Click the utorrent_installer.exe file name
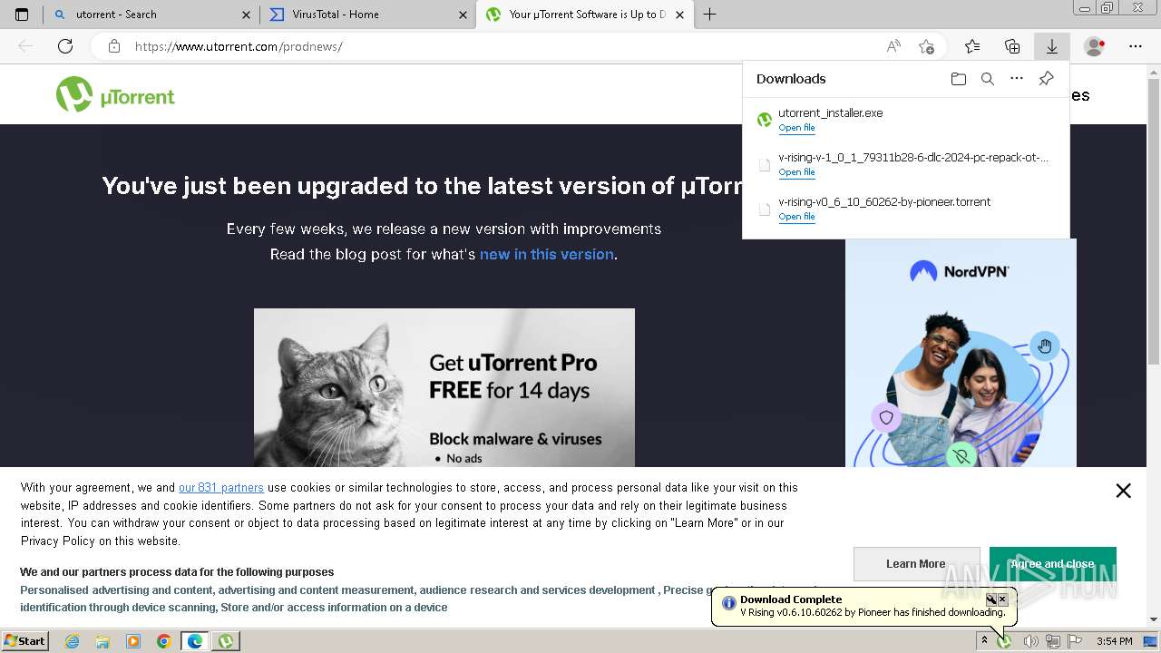The height and width of the screenshot is (653, 1161). click(830, 113)
